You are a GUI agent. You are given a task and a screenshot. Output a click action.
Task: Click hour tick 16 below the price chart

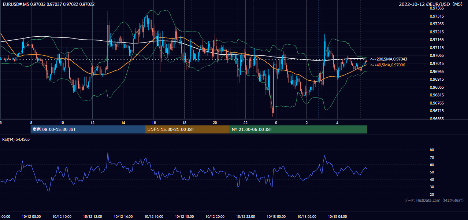(x=154, y=122)
